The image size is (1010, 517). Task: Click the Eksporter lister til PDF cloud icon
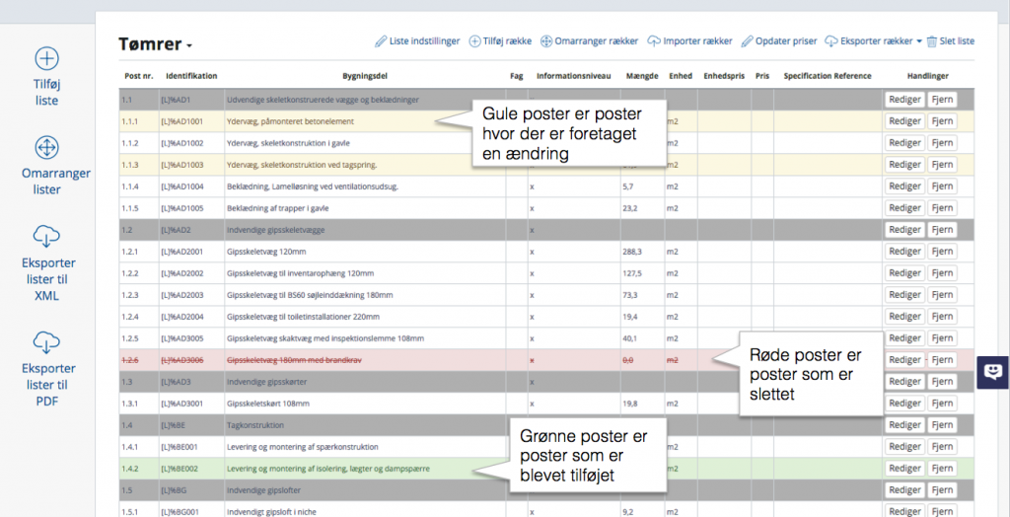[46, 342]
